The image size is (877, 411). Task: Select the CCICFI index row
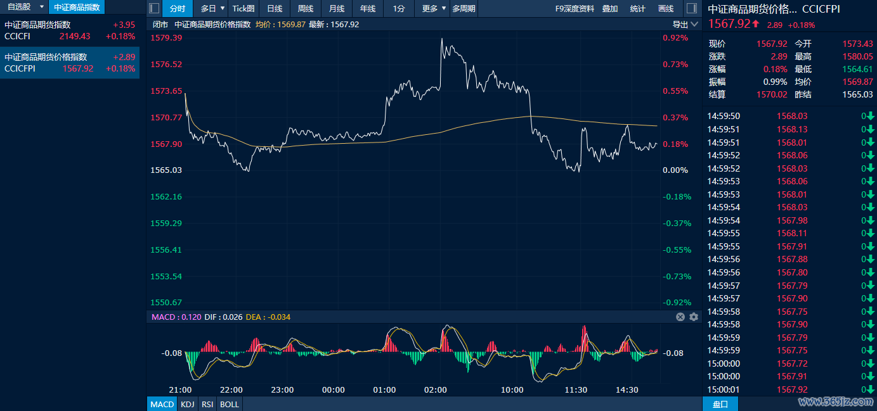(70, 30)
